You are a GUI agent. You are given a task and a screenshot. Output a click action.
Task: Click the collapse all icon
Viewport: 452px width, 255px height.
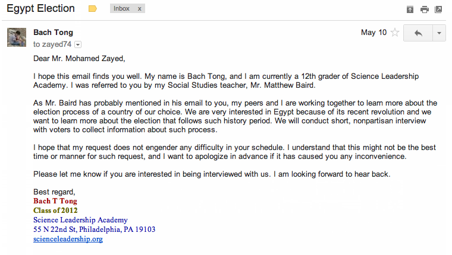(410, 9)
